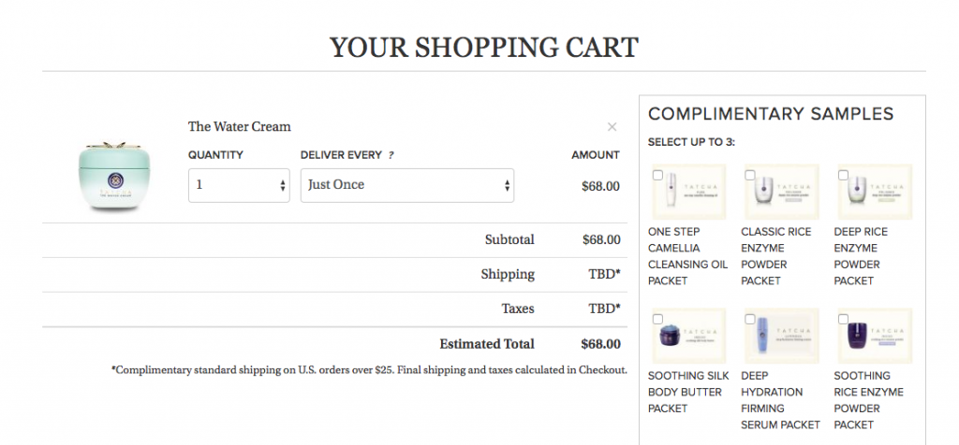959x445 pixels.
Task: Click the One Step Camellia Cleansing Oil image
Action: (x=691, y=193)
